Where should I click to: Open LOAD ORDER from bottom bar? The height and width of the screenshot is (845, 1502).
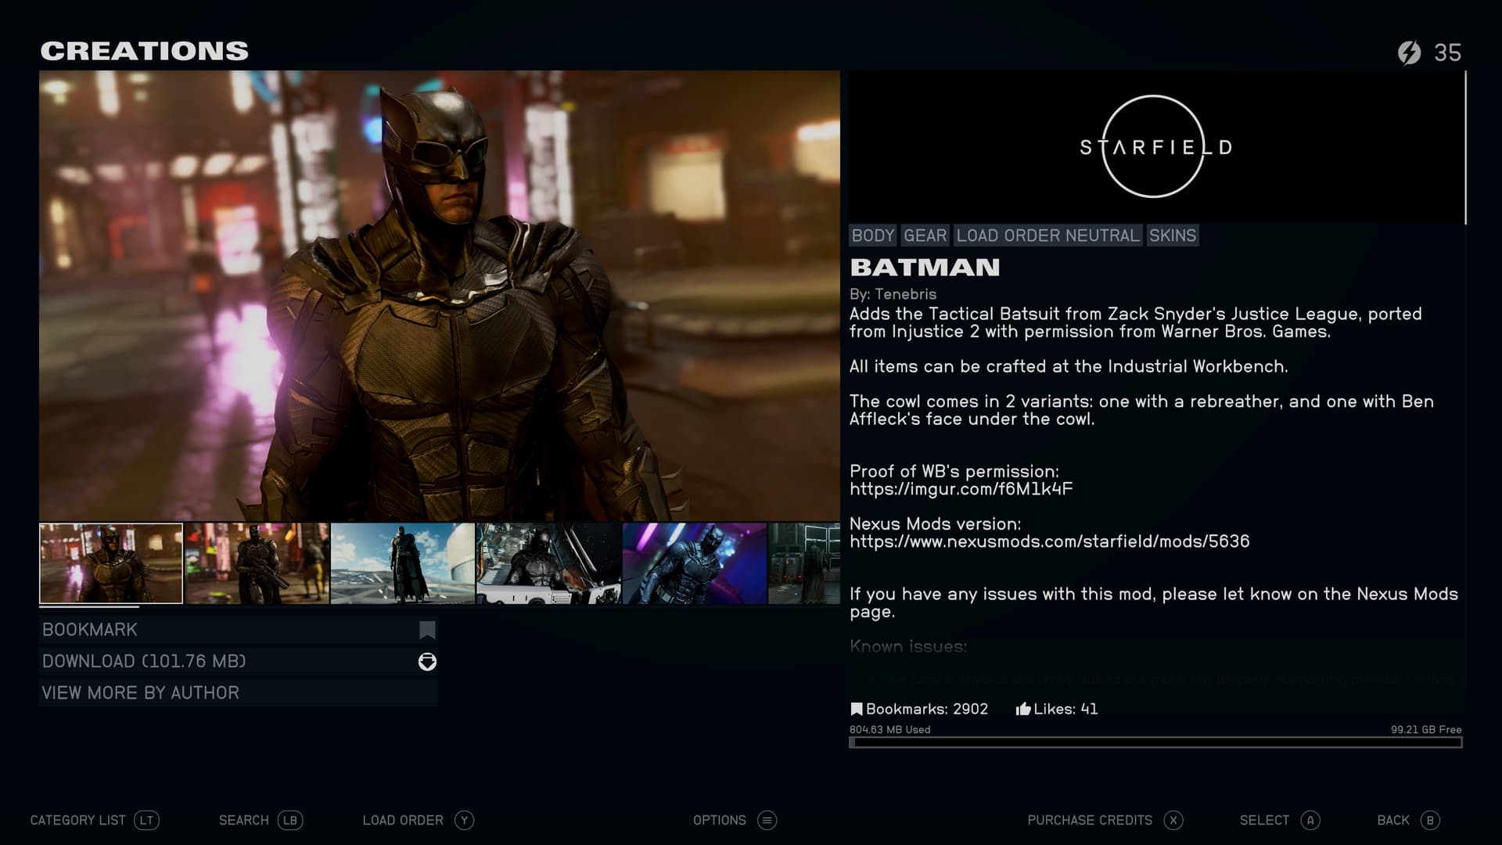403,820
